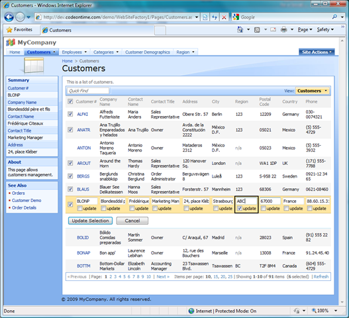The height and width of the screenshot is (318, 349).
Task: Open the BOLID customer link
Action: click(x=83, y=238)
